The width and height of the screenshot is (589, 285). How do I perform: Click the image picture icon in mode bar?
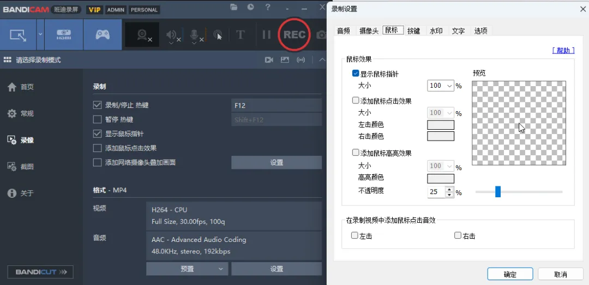click(x=285, y=60)
